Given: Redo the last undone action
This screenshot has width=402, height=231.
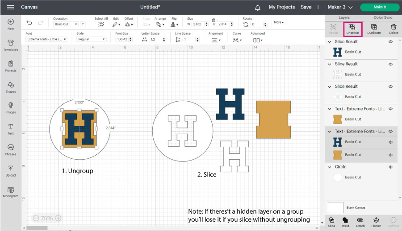Looking at the screenshot, I should [41, 23].
